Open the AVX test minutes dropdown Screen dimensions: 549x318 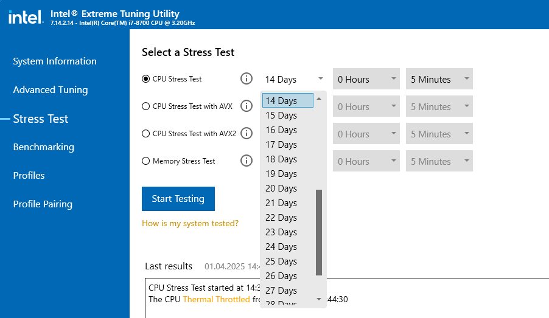pyautogui.click(x=439, y=106)
